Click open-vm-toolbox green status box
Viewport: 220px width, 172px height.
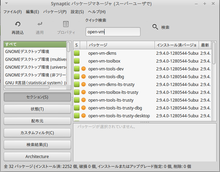[x=77, y=61]
